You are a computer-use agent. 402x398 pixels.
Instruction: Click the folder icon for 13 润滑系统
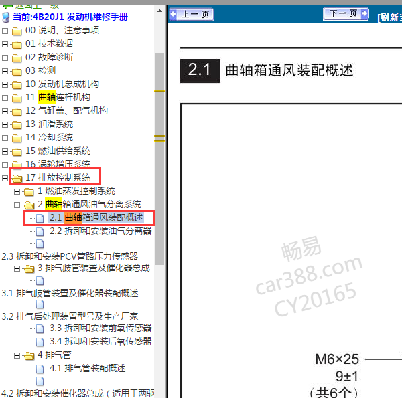point(17,124)
